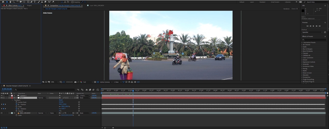Open the Show Channel color icon
Screen dimensions: 329x129
[x=81, y=82]
